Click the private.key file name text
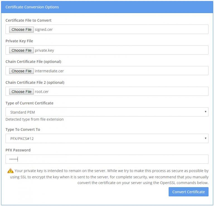214x206 pixels. point(44,51)
